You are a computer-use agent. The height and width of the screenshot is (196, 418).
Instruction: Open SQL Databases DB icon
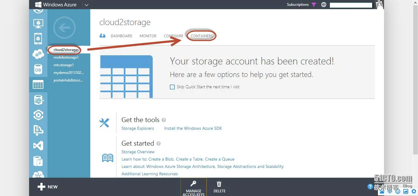pyautogui.click(x=38, y=70)
